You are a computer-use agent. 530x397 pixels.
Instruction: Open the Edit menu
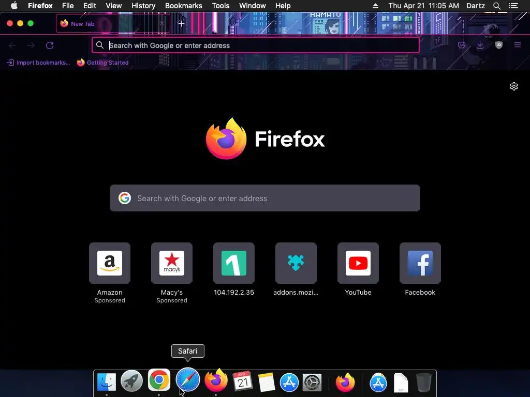tap(90, 6)
